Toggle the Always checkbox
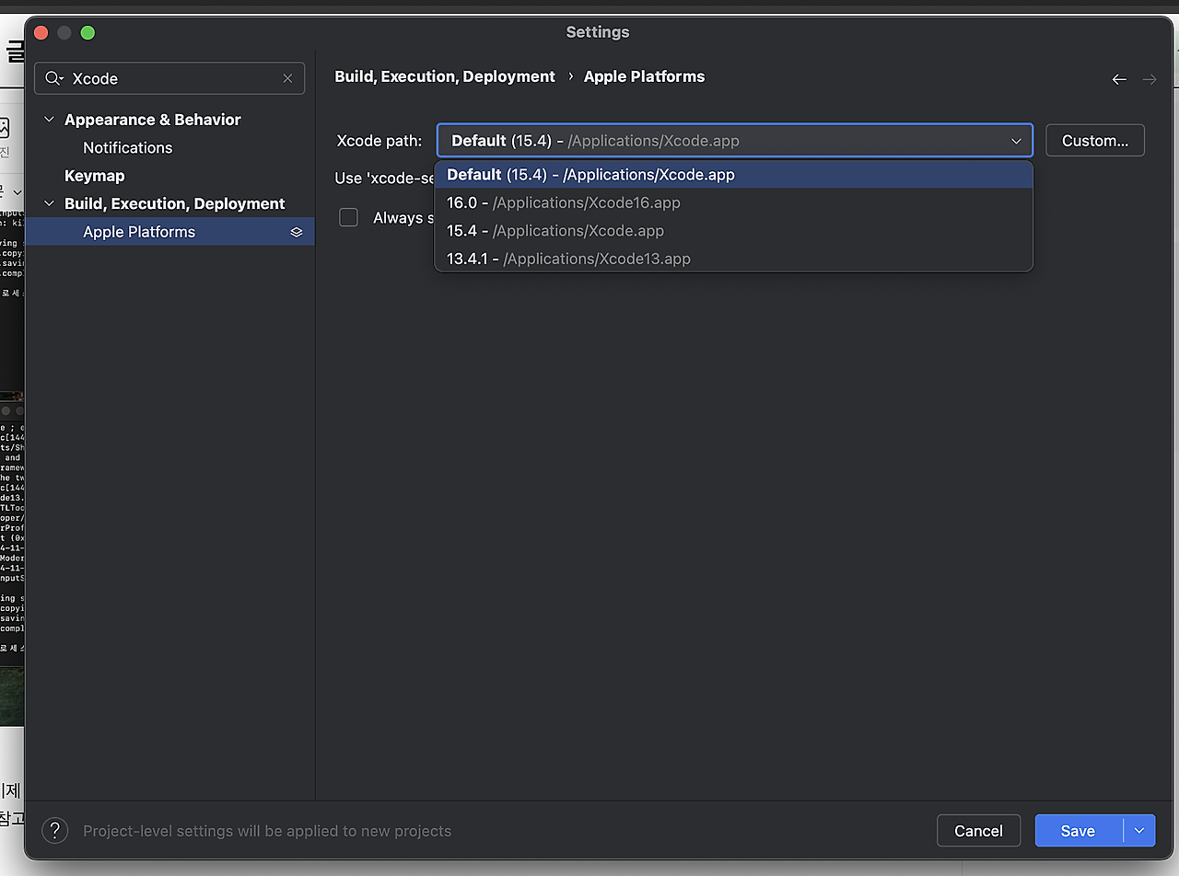1179x876 pixels. point(348,217)
